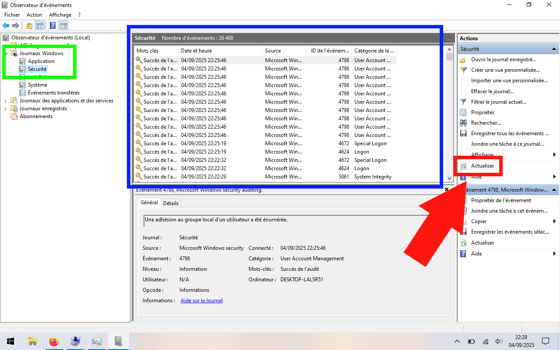Open Firefox from the taskbar
This screenshot has height=350, width=560.
(54, 341)
